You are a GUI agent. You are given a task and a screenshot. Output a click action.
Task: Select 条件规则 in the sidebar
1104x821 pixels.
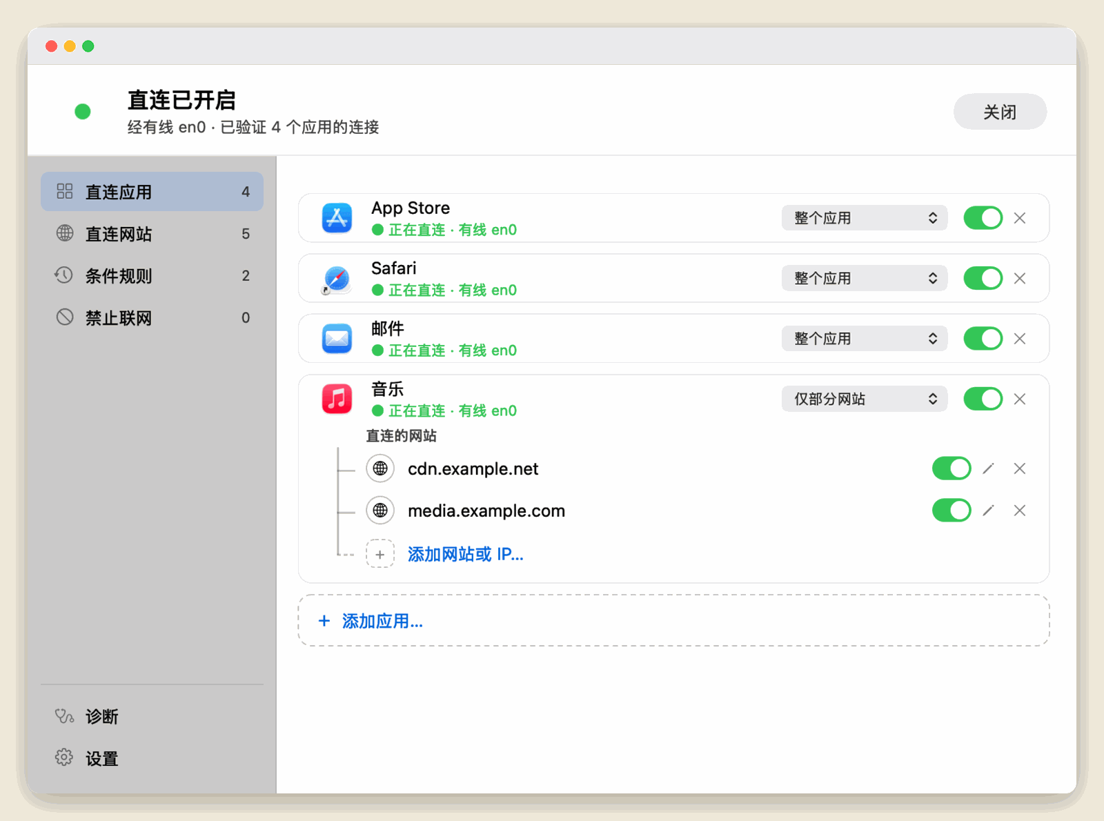click(x=152, y=276)
